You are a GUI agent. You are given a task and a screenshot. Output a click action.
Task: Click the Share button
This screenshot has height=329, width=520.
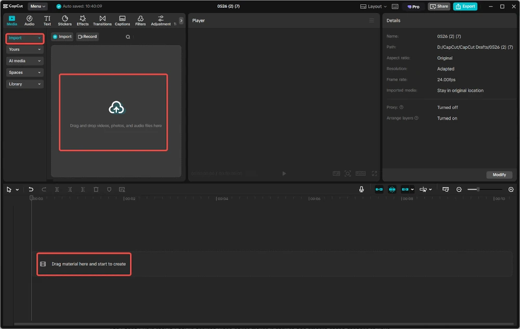pyautogui.click(x=439, y=6)
